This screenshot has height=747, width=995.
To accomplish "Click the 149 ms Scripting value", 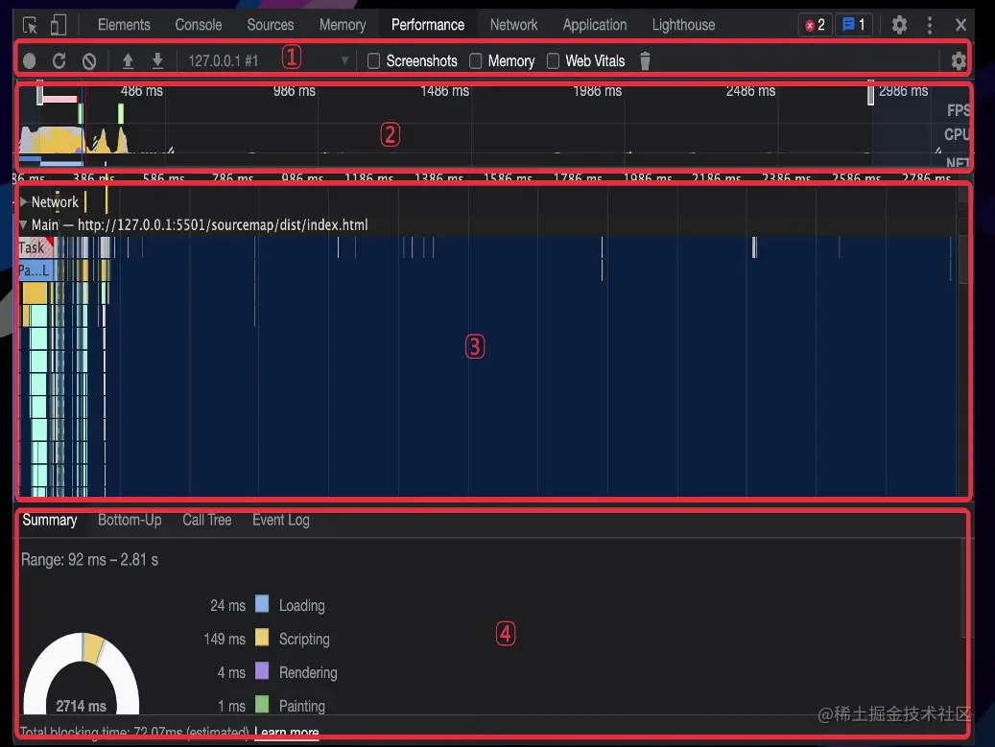I will tap(224, 639).
